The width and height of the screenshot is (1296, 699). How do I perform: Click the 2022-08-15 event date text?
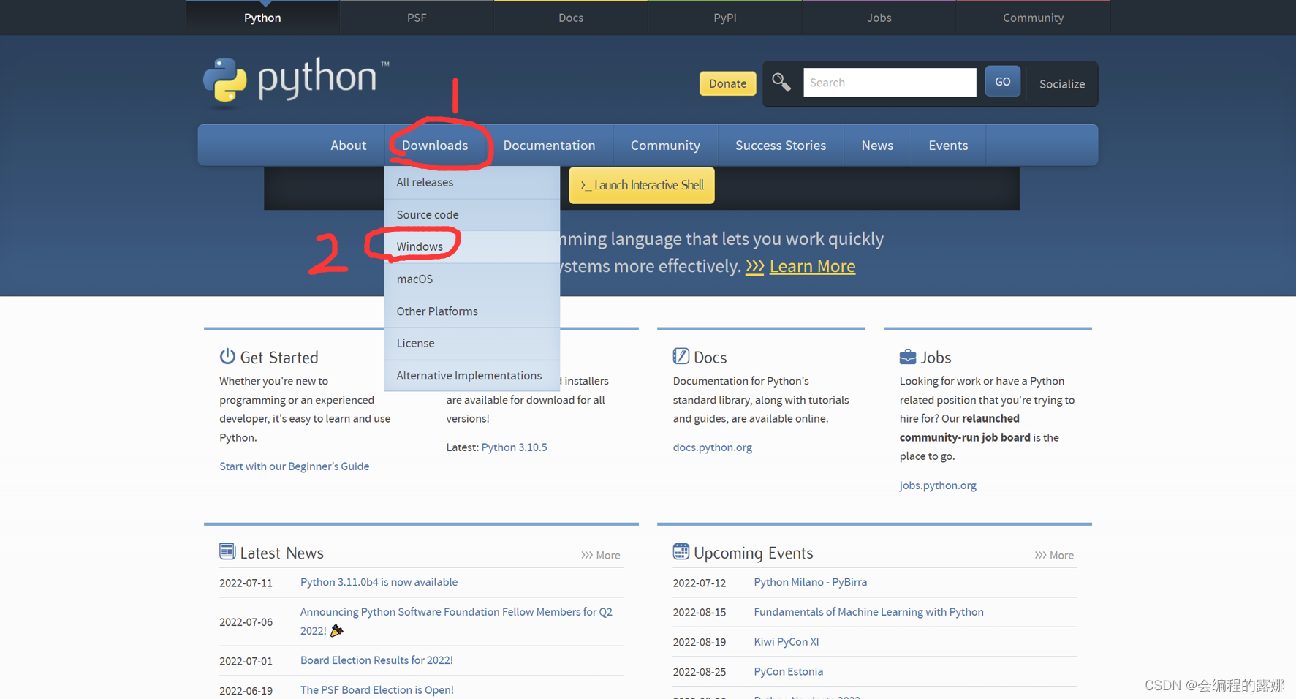click(700, 613)
